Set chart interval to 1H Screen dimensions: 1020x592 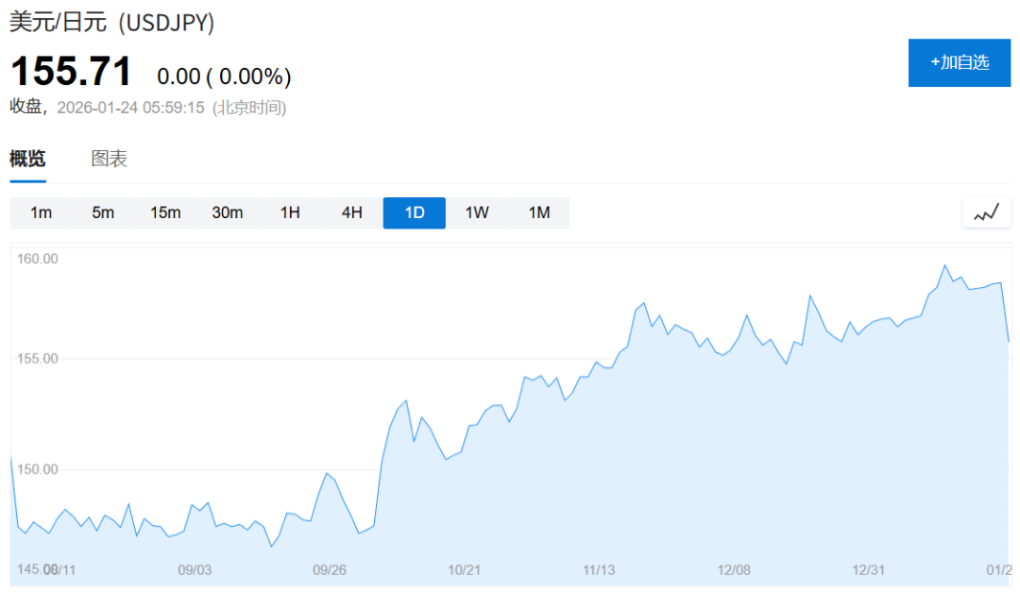tap(290, 213)
